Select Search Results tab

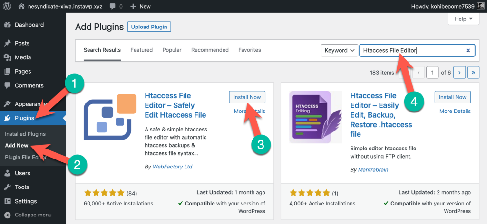102,50
